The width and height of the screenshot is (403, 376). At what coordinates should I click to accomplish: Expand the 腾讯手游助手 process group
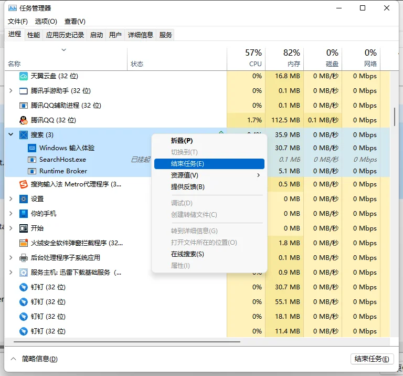tap(11, 90)
